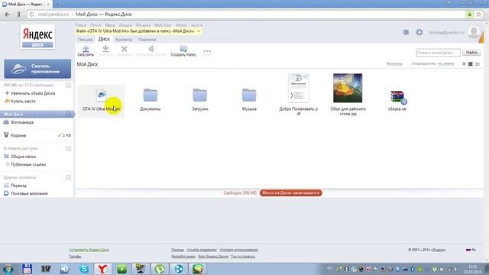Click the Скачать приложение button
The width and height of the screenshot is (489, 275).
point(37,69)
